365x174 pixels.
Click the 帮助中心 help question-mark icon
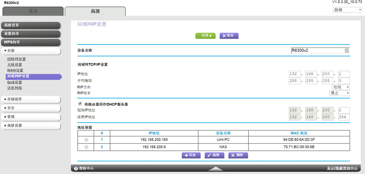[x=76, y=168]
